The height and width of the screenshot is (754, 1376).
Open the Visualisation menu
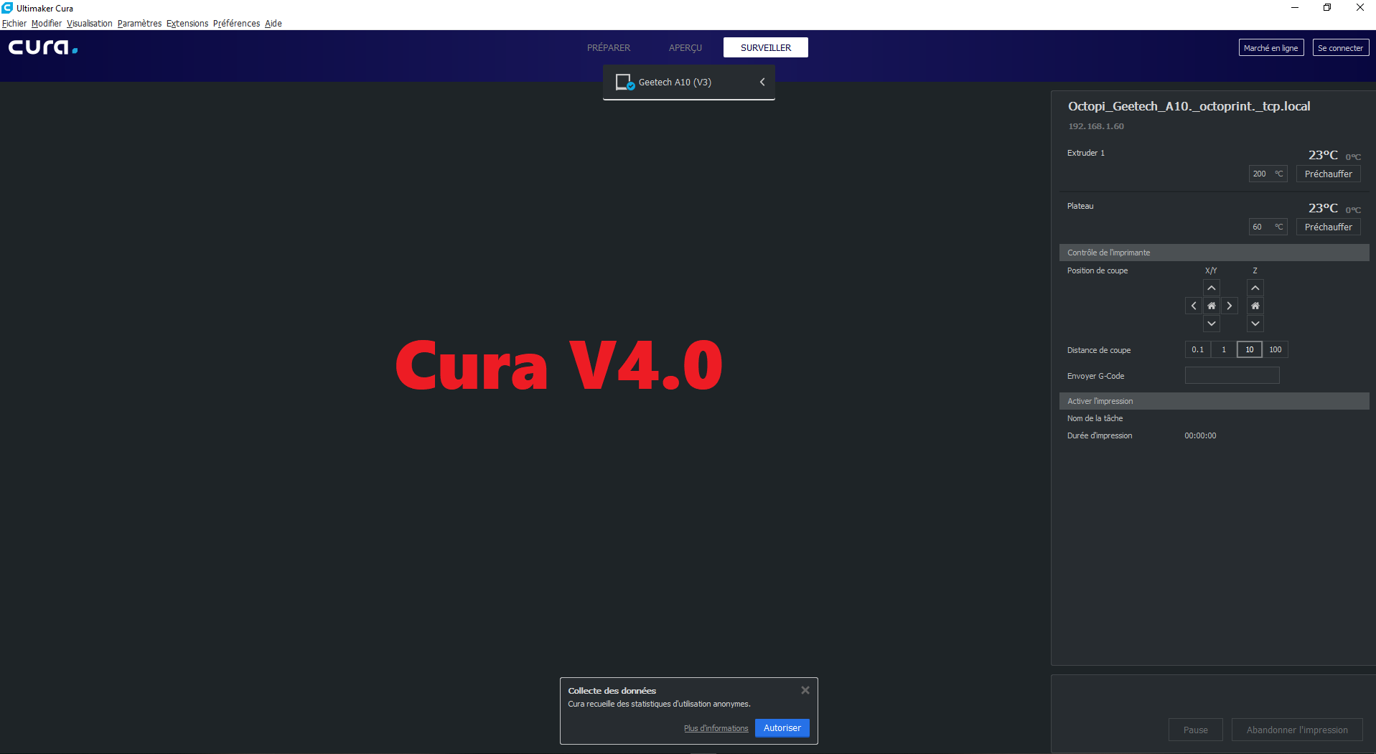pos(90,23)
